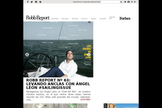
Task: Open the ESTILO menu section
Action: [84, 19]
